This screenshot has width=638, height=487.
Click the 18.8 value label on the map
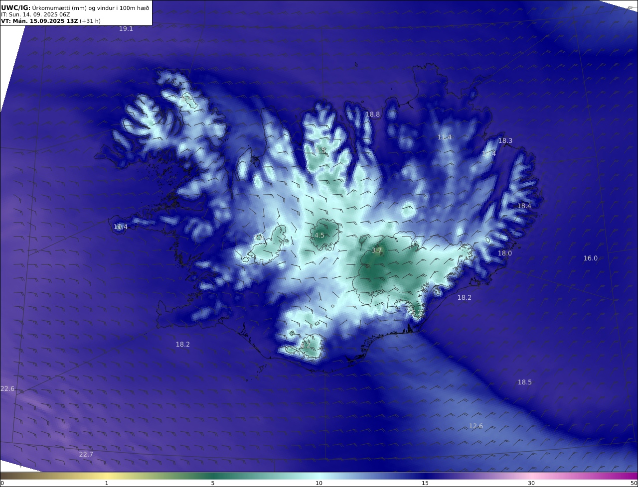tap(373, 115)
